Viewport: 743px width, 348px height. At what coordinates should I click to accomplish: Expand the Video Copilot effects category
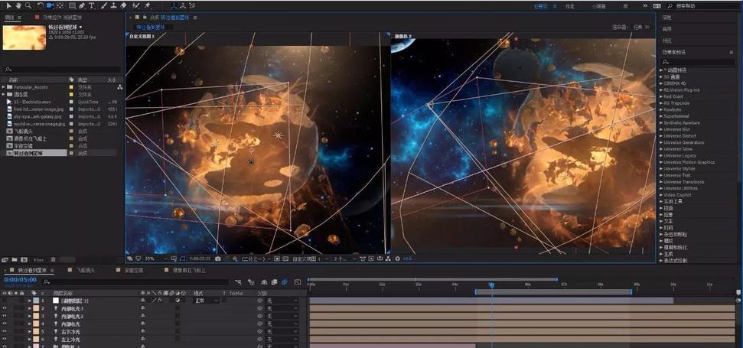[661, 195]
